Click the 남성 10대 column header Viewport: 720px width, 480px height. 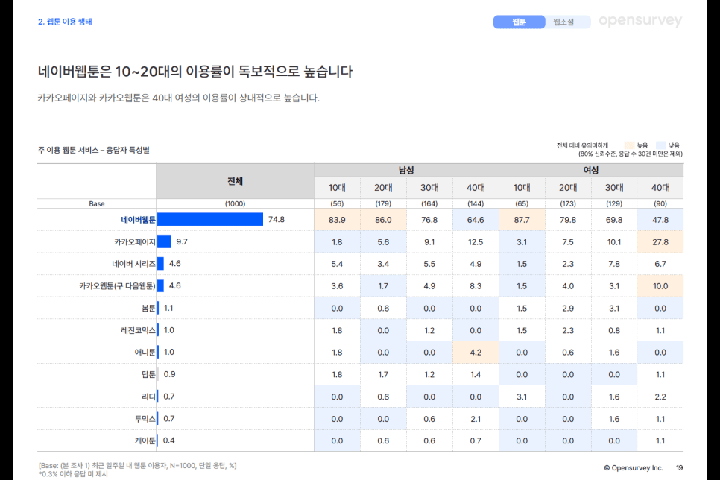point(337,187)
